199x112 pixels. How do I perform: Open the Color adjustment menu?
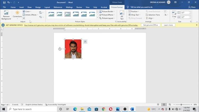(x=27, y=12)
